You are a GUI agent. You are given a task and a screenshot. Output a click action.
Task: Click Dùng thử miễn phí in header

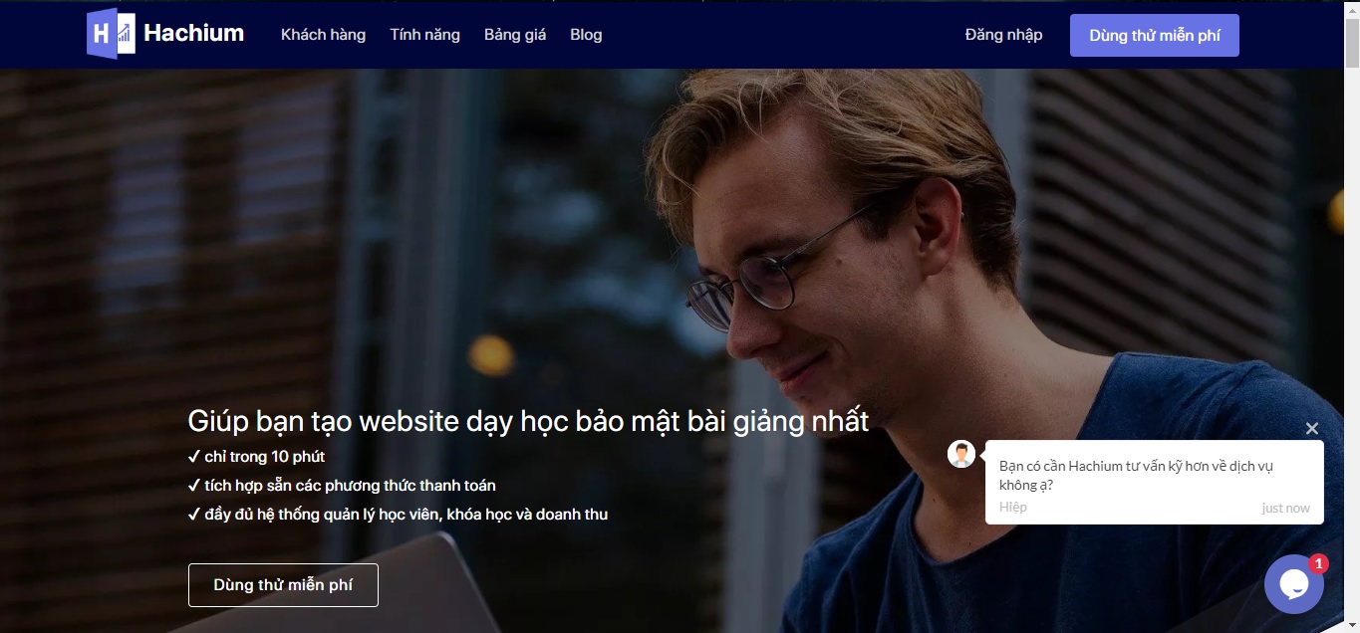coord(1155,36)
